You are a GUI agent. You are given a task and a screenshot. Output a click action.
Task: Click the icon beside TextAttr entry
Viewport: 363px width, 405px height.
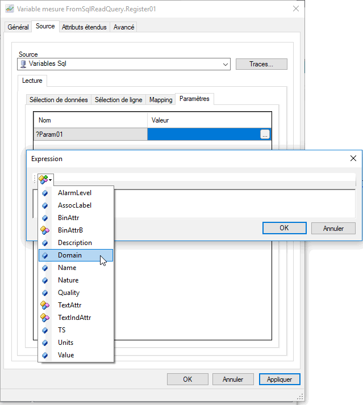pos(45,305)
